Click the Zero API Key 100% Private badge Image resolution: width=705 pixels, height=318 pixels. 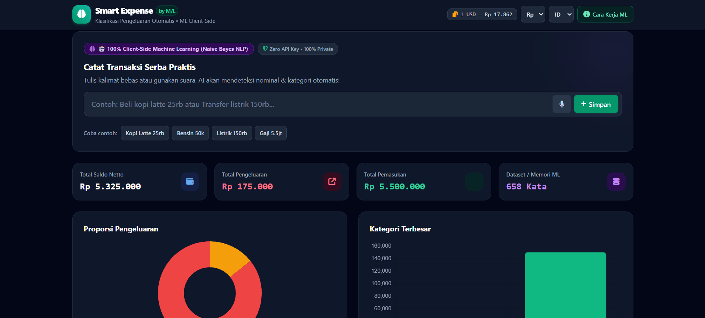tap(298, 49)
